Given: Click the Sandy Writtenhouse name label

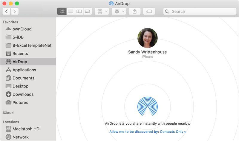Looking at the screenshot, I should tap(148, 52).
